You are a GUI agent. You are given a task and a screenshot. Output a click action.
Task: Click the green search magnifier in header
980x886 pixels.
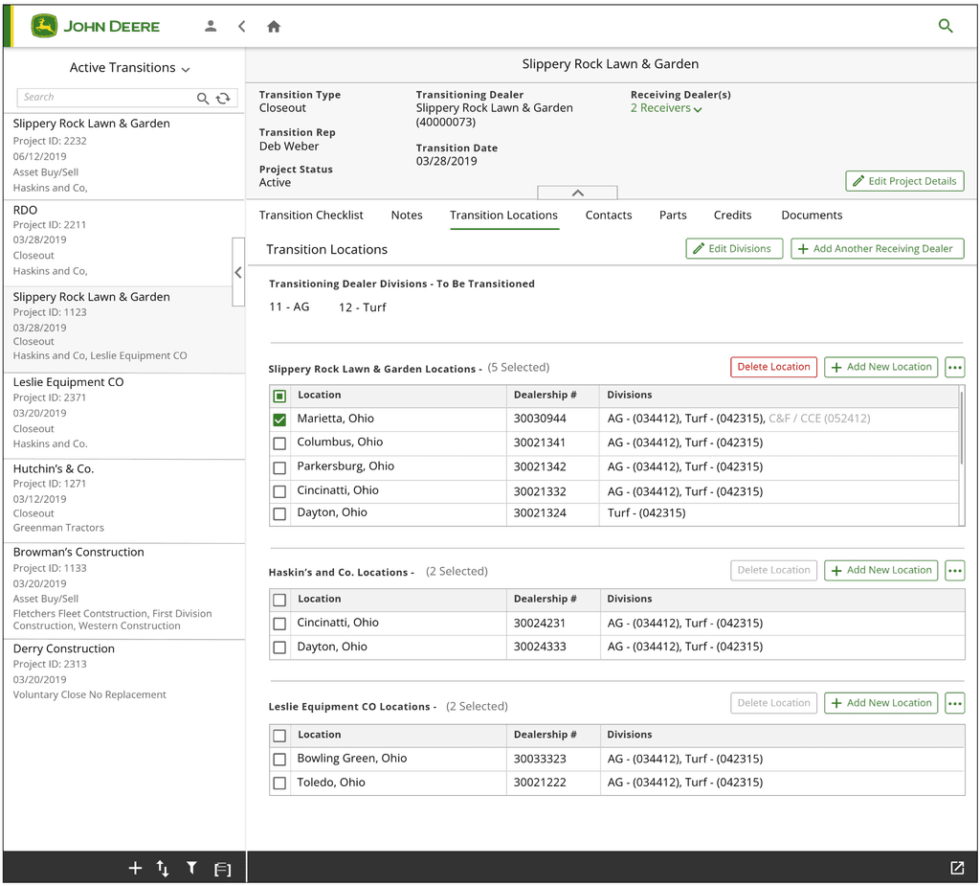(946, 26)
